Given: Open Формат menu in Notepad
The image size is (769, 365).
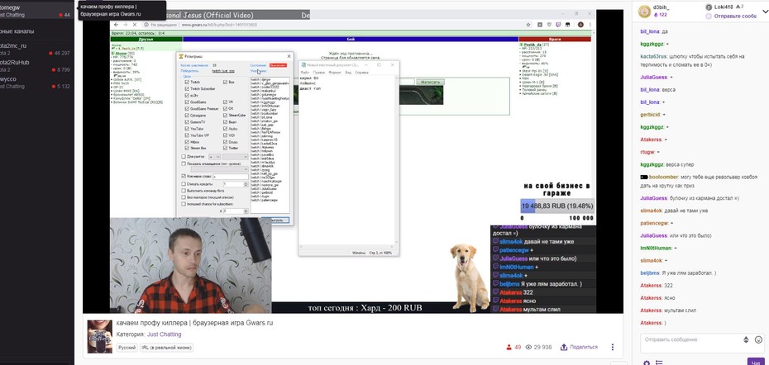Looking at the screenshot, I should (335, 73).
